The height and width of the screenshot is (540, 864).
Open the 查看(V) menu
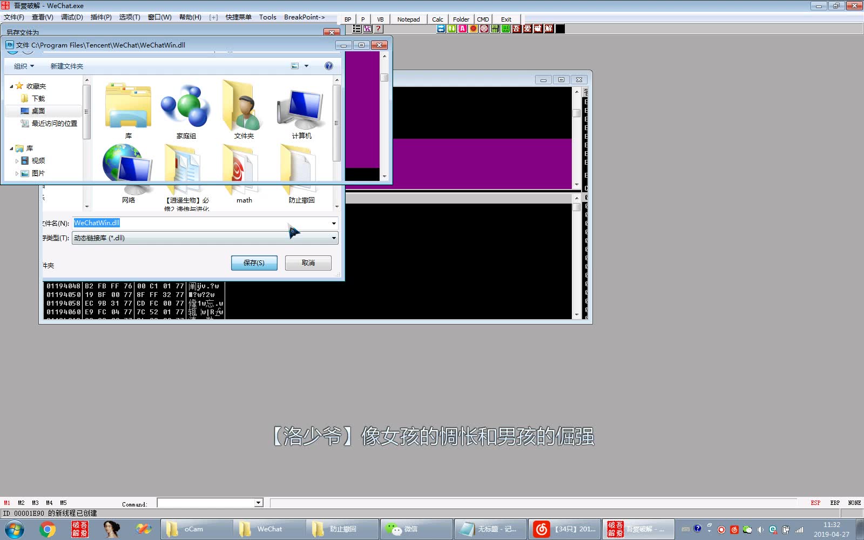tap(42, 17)
